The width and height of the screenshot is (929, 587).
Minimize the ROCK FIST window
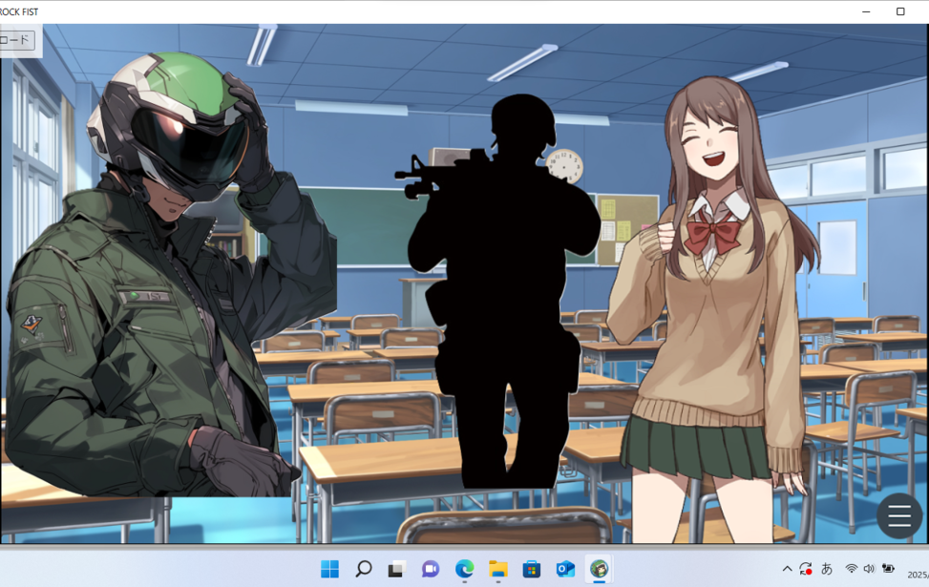pyautogui.click(x=866, y=11)
